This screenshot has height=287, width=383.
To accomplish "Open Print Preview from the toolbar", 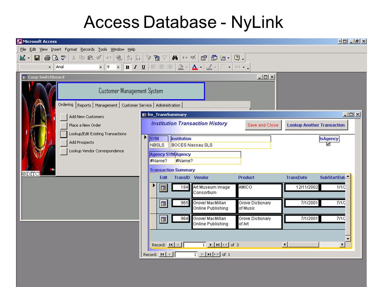I will tap(55, 58).
